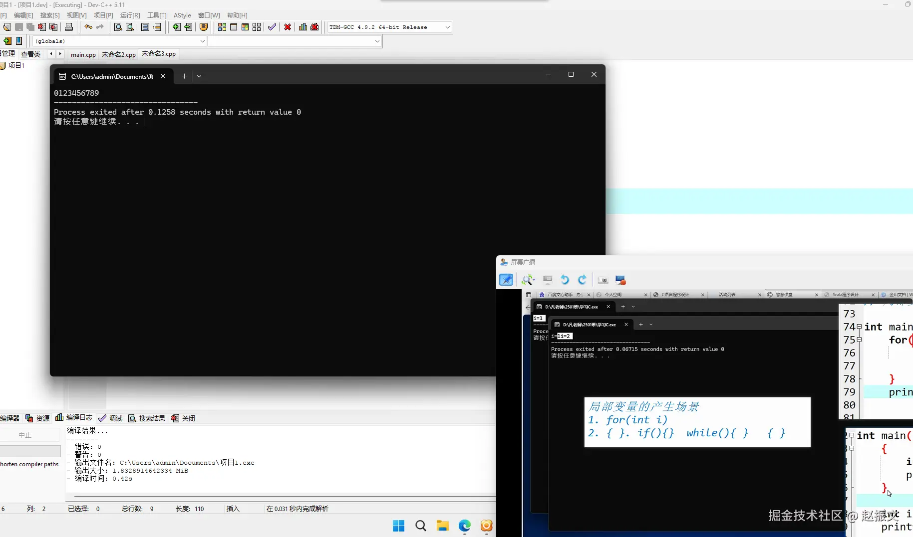
Task: Open the 调试 bottom panel tab
Action: 111,418
